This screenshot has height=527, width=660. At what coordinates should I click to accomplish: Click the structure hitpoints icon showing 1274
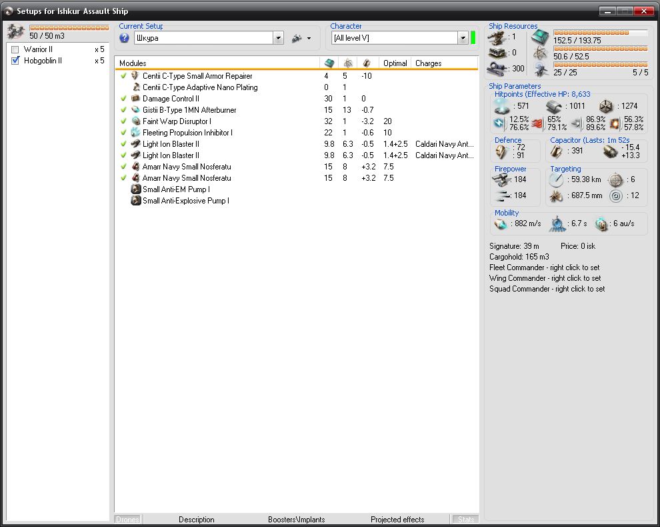[606, 106]
